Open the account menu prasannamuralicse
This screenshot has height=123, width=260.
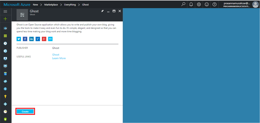point(237,5)
